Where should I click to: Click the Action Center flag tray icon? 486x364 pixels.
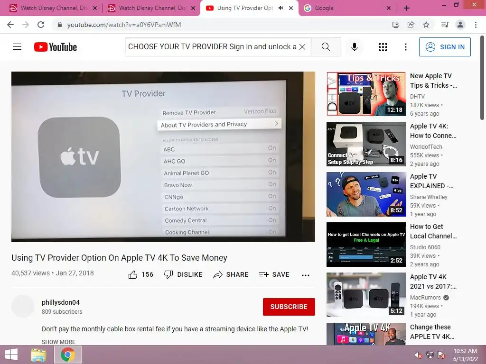pyautogui.click(x=441, y=355)
